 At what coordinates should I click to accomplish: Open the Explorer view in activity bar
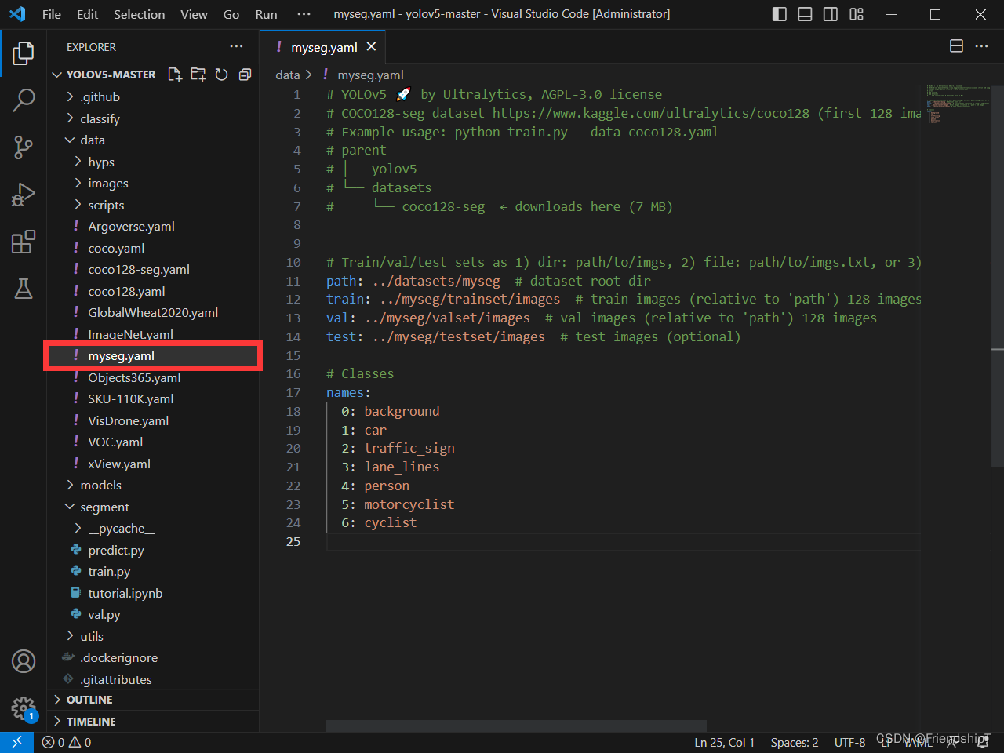(24, 53)
